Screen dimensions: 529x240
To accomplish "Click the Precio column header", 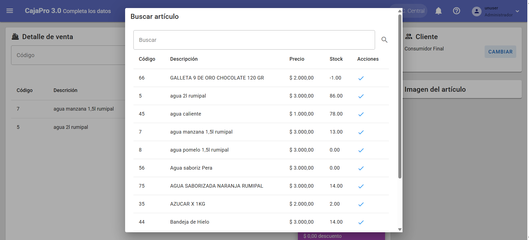I will point(297,59).
